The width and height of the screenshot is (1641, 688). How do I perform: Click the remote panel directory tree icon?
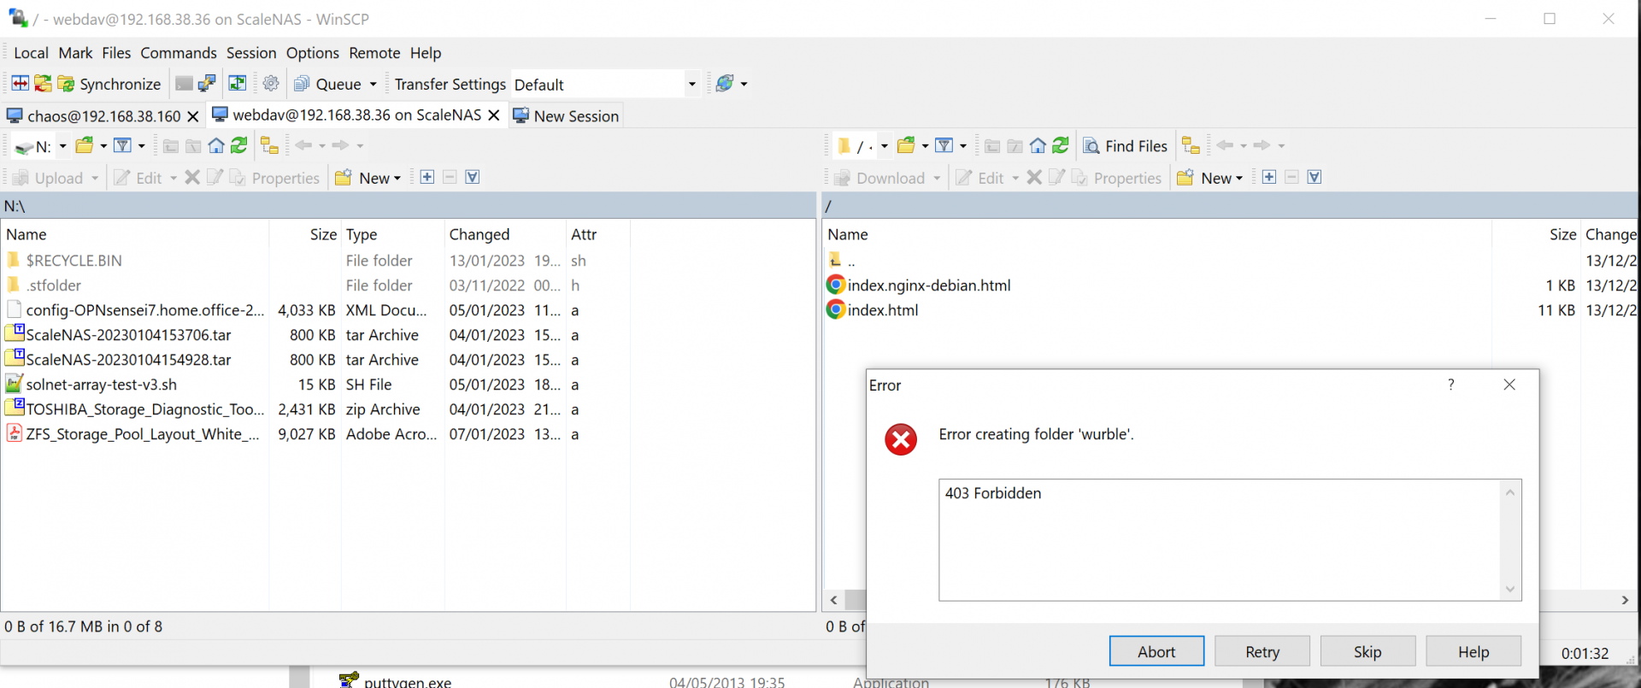click(x=1191, y=145)
